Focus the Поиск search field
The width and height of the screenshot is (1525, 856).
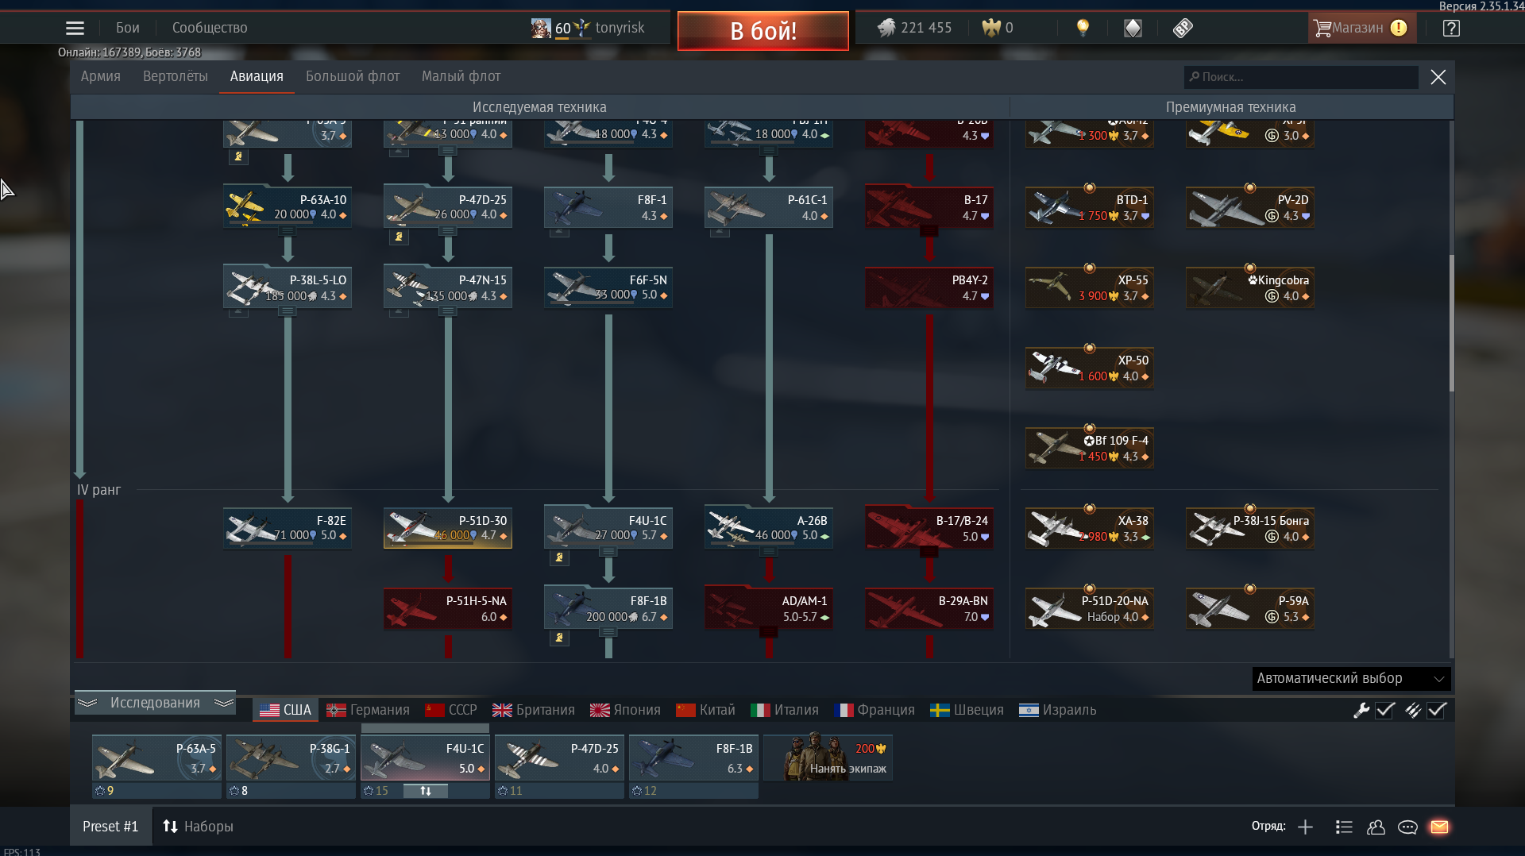click(x=1300, y=77)
